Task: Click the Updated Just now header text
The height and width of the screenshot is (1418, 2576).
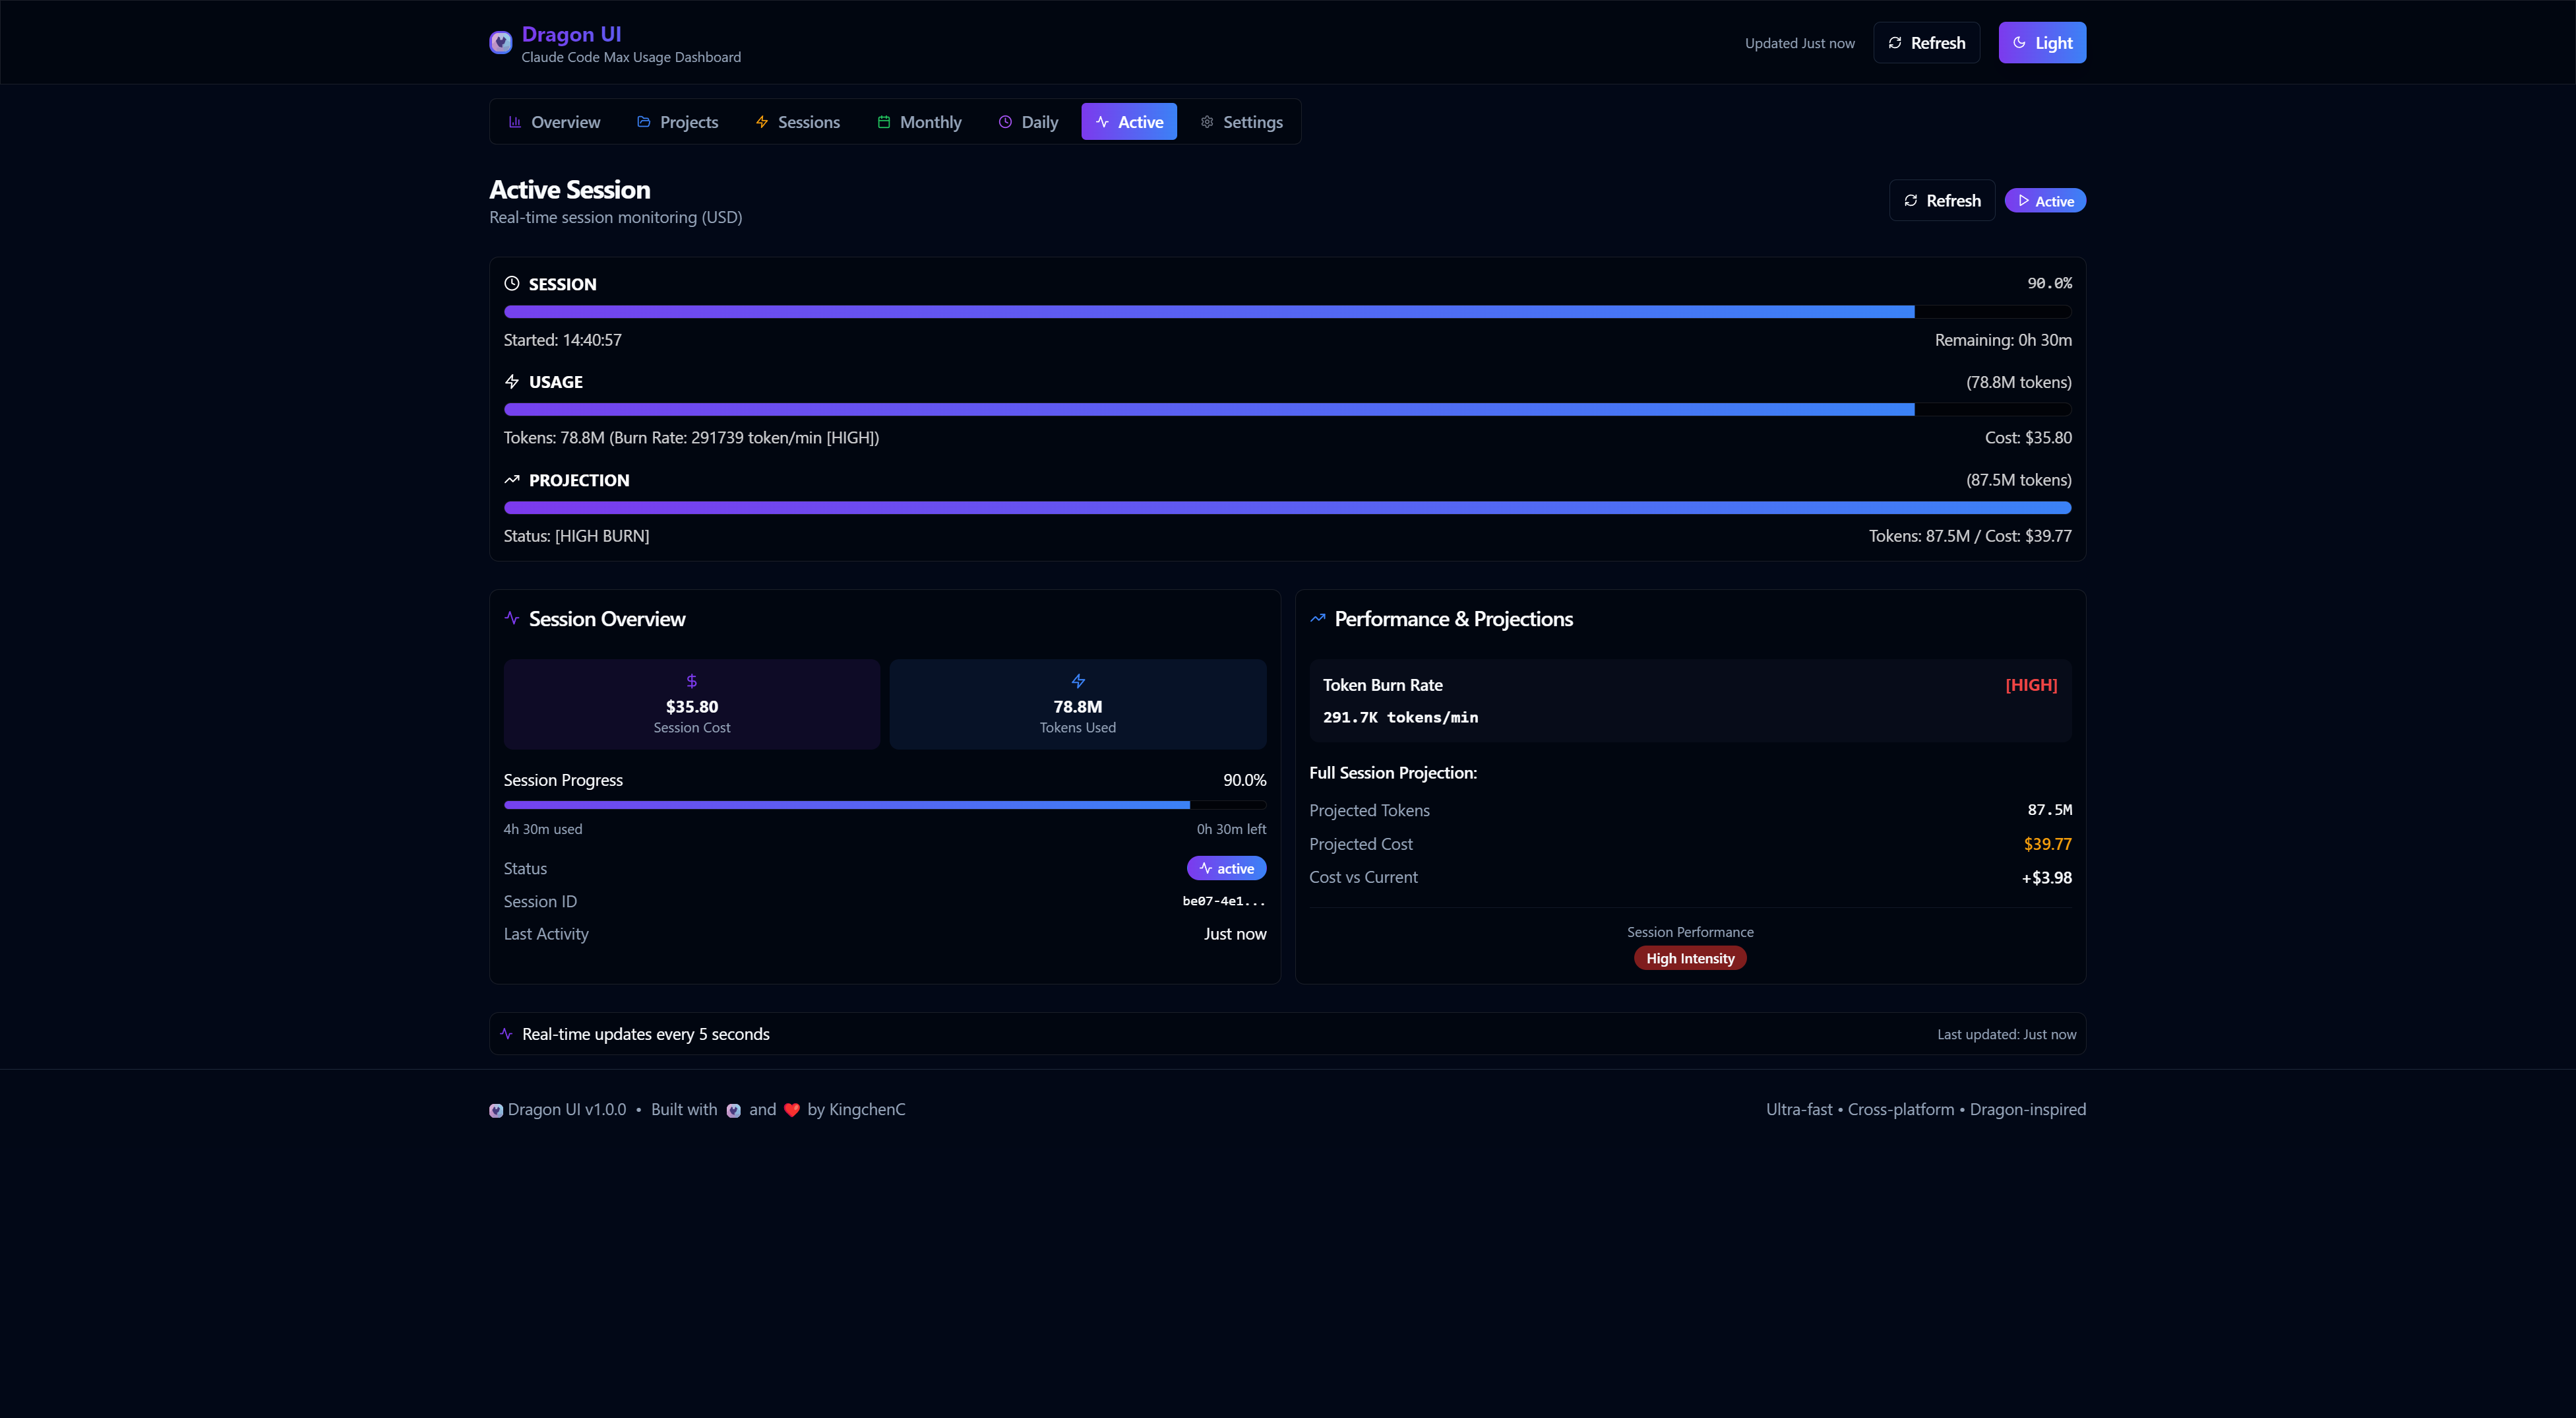Action: [x=1799, y=43]
